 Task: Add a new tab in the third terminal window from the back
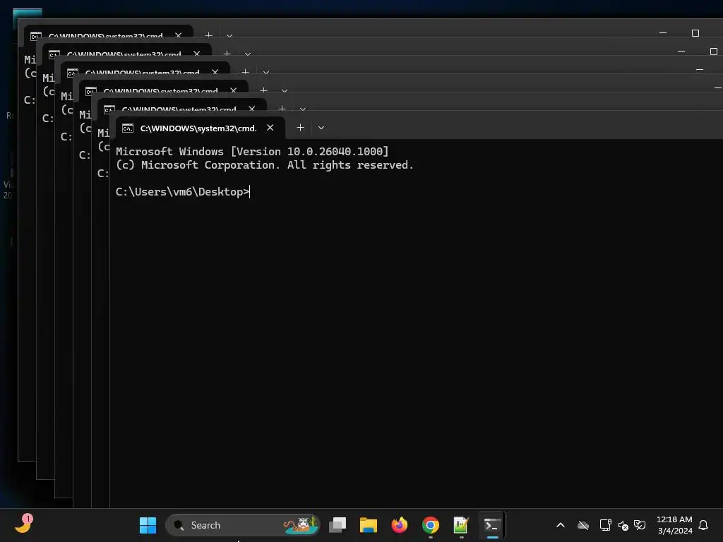click(x=245, y=71)
